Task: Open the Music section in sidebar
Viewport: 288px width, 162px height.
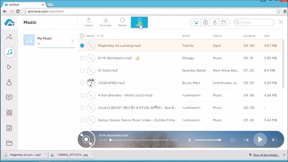Action: [9, 52]
